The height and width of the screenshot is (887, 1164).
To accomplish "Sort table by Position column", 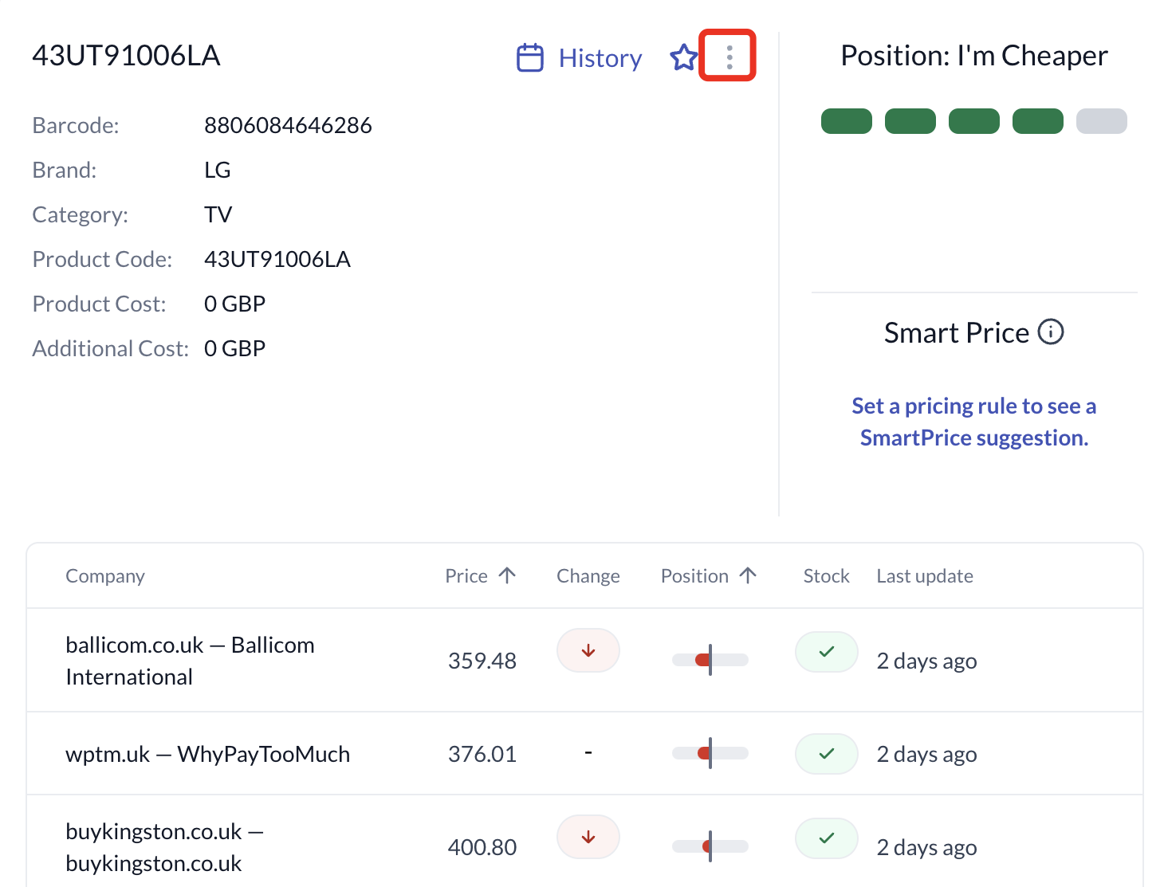I will (x=707, y=575).
